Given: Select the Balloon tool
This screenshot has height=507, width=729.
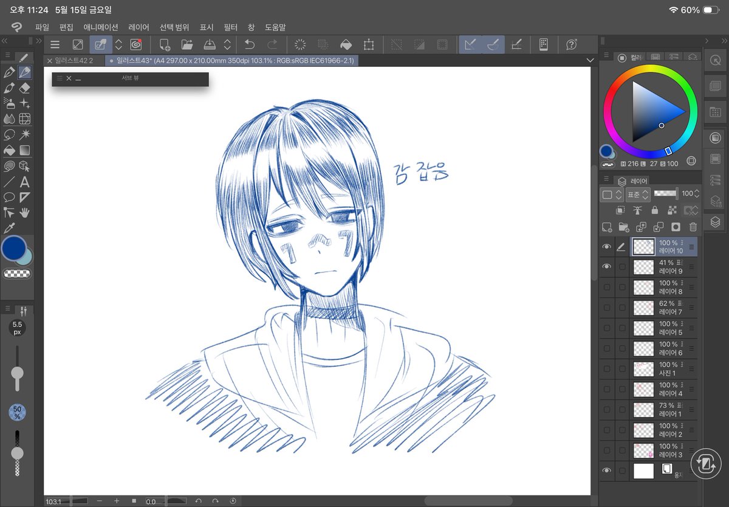Looking at the screenshot, I should coord(9,197).
